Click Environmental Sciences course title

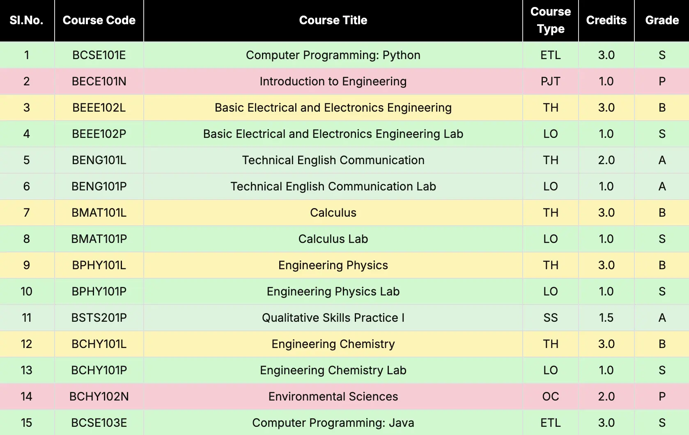(x=333, y=396)
